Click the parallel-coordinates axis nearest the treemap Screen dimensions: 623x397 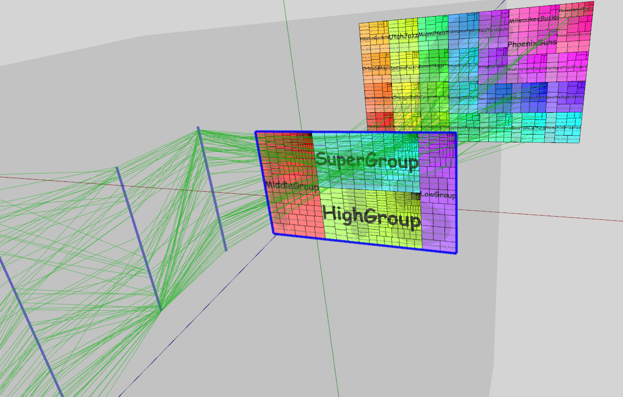[x=212, y=189]
